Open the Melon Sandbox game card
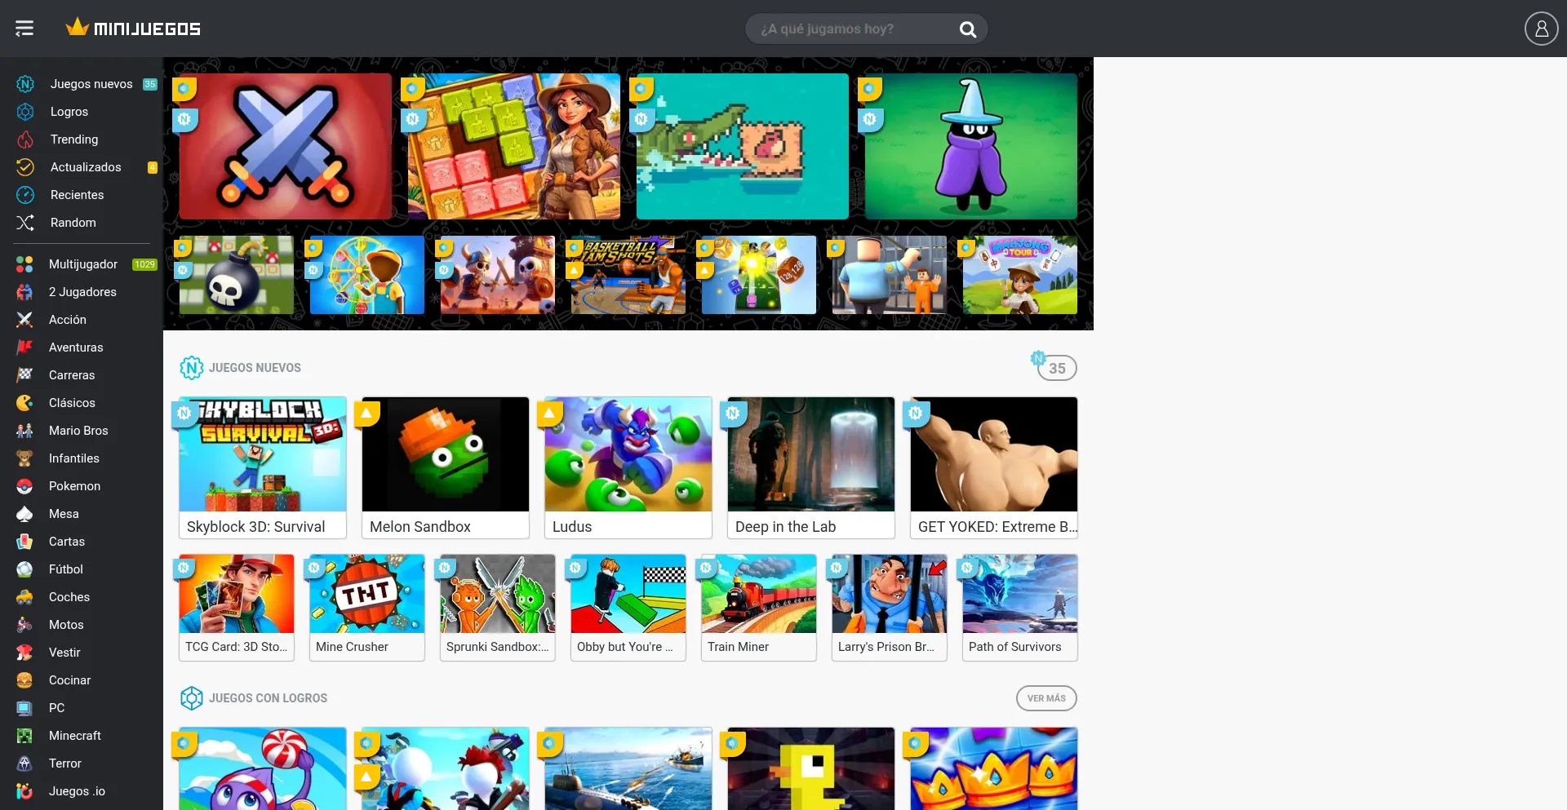Viewport: 1567px width, 810px height. click(446, 468)
